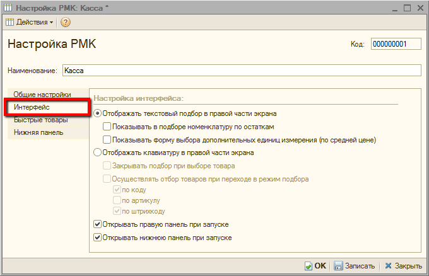429x276 pixels.
Task: Click the Код field 000000001
Action: (x=395, y=44)
